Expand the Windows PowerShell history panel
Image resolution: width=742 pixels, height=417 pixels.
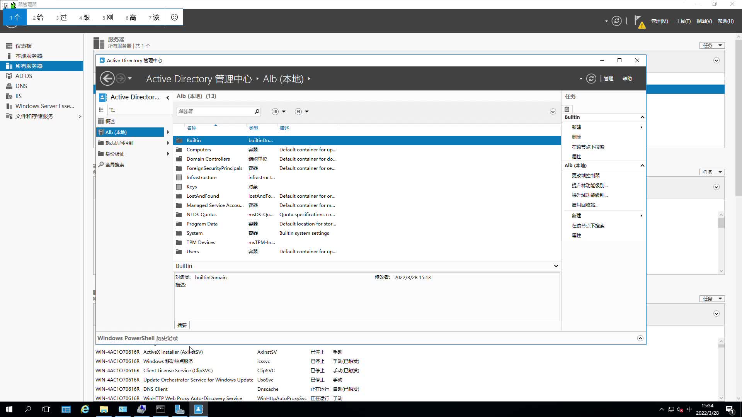(640, 338)
